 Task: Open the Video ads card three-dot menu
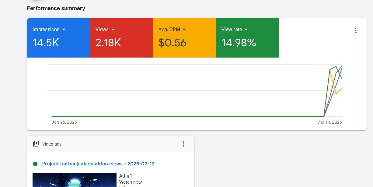[x=183, y=144]
